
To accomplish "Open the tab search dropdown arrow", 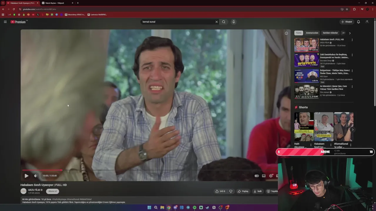I will 3,3.
